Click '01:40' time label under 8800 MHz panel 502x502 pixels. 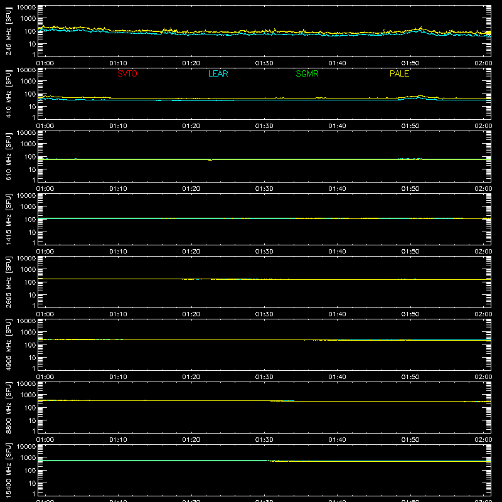click(x=337, y=440)
